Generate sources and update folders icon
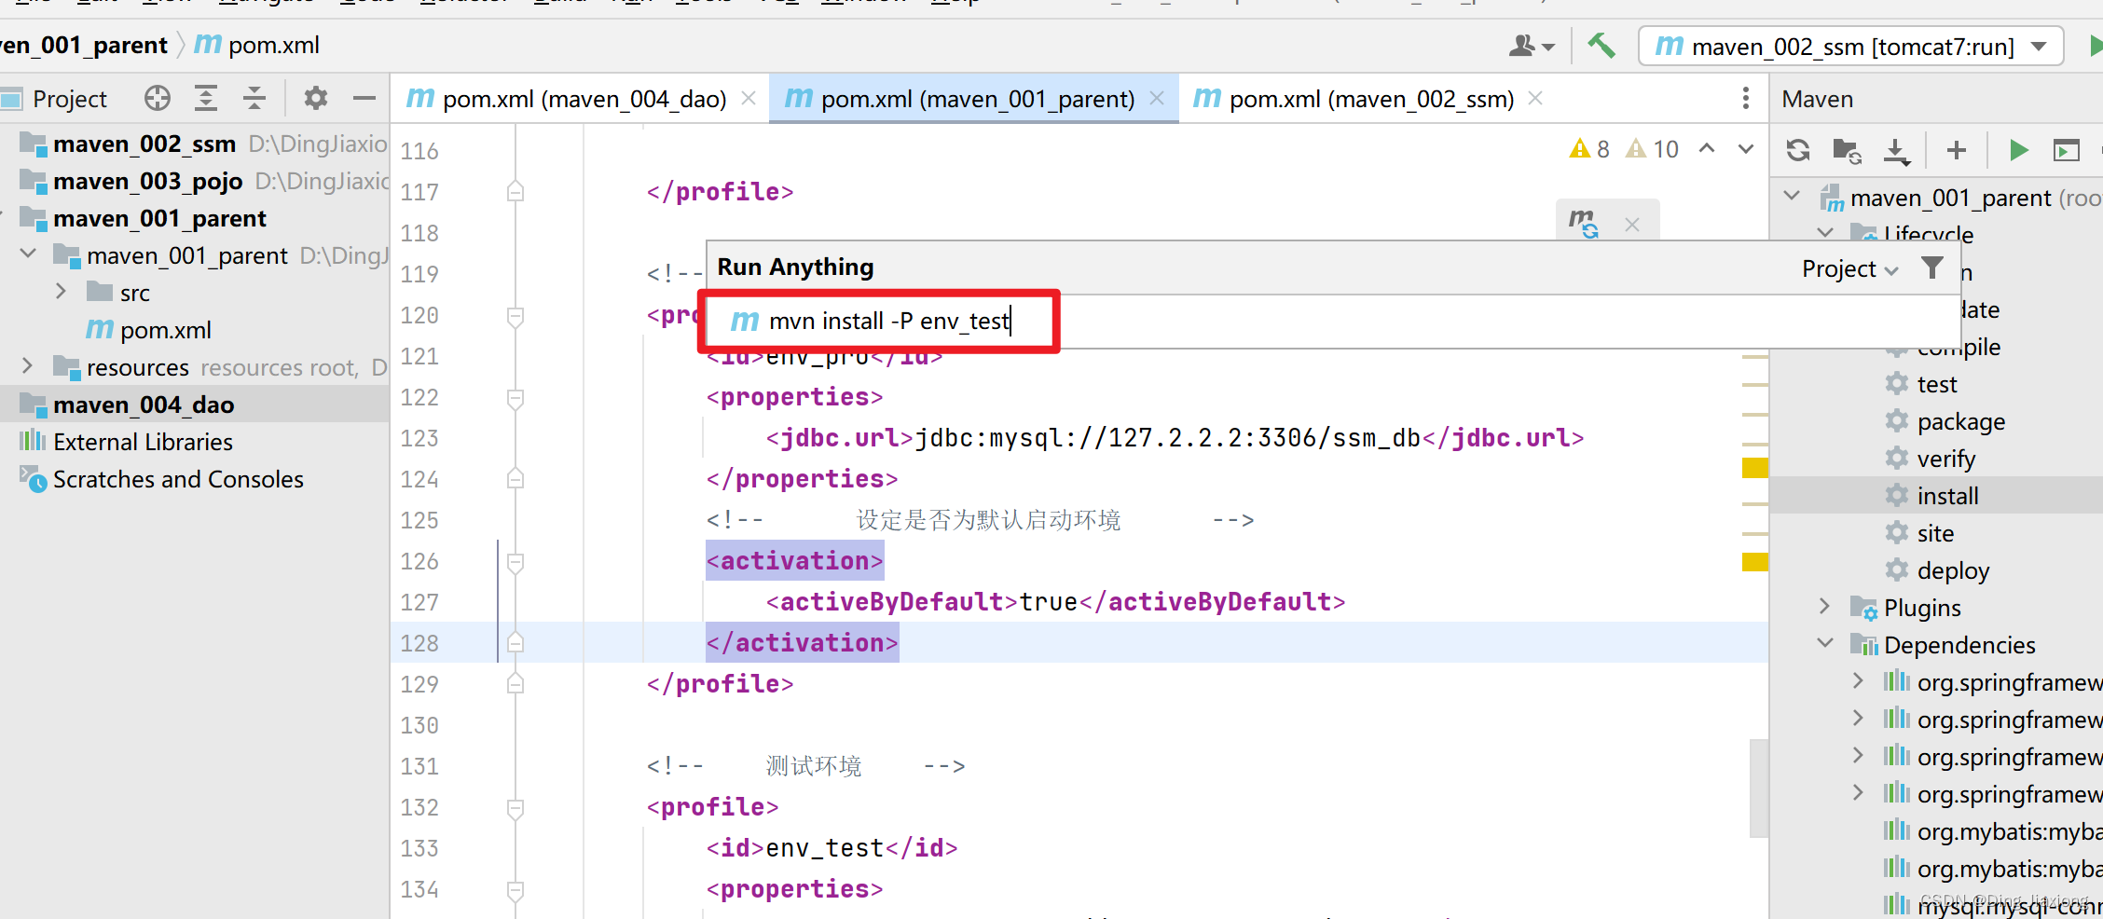Screen dimensions: 2103x919 coord(1847,149)
